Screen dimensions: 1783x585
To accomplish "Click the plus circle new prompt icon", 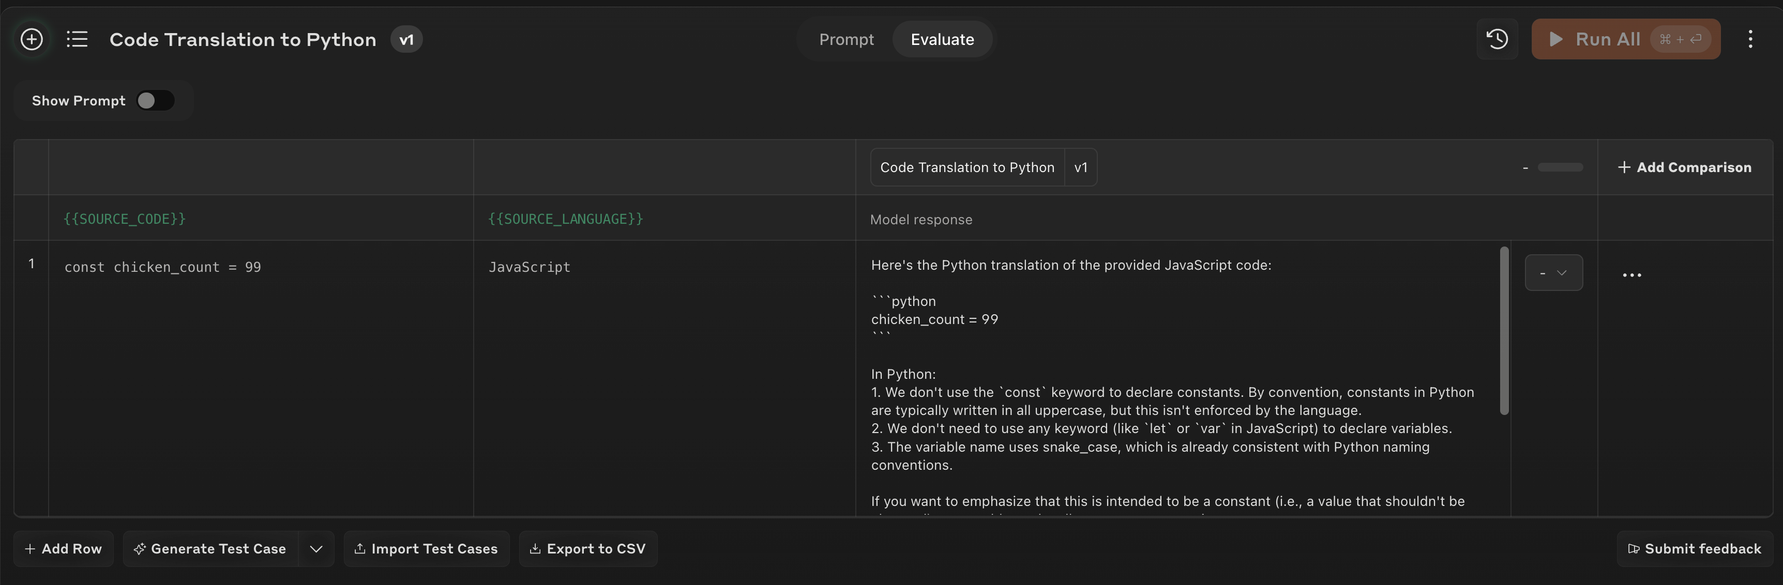I will 31,39.
